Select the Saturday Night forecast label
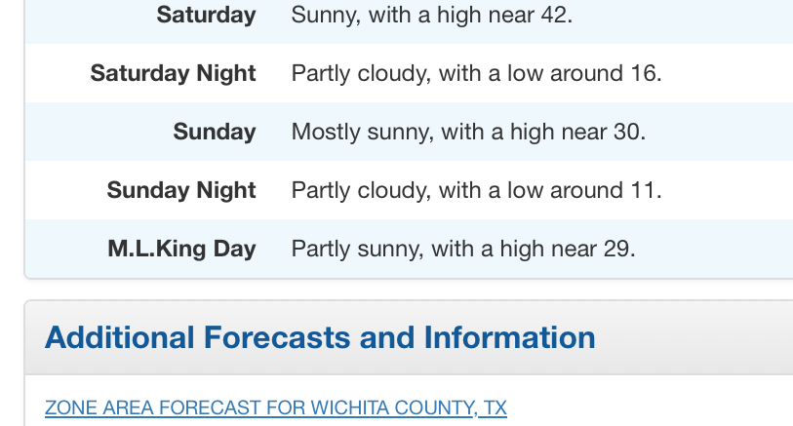This screenshot has height=426, width=793. [x=174, y=73]
